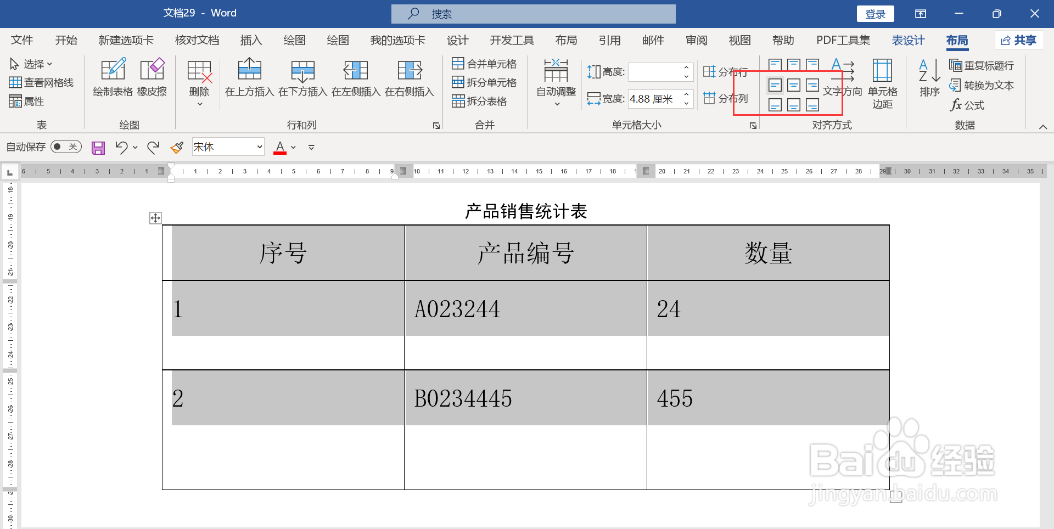Click the red font color swatch
Screen dimensions: 1054x529
[x=280, y=152]
